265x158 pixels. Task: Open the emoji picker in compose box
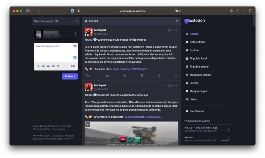tap(75, 46)
